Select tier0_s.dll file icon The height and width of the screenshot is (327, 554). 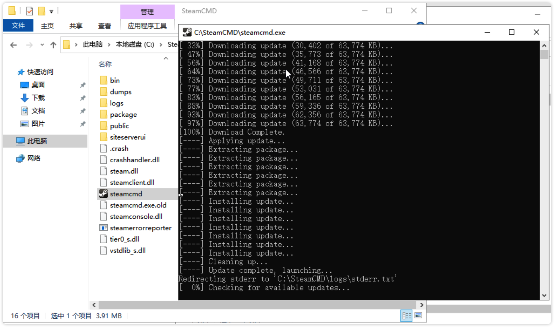coord(103,239)
